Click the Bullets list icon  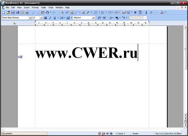coord(103,12)
